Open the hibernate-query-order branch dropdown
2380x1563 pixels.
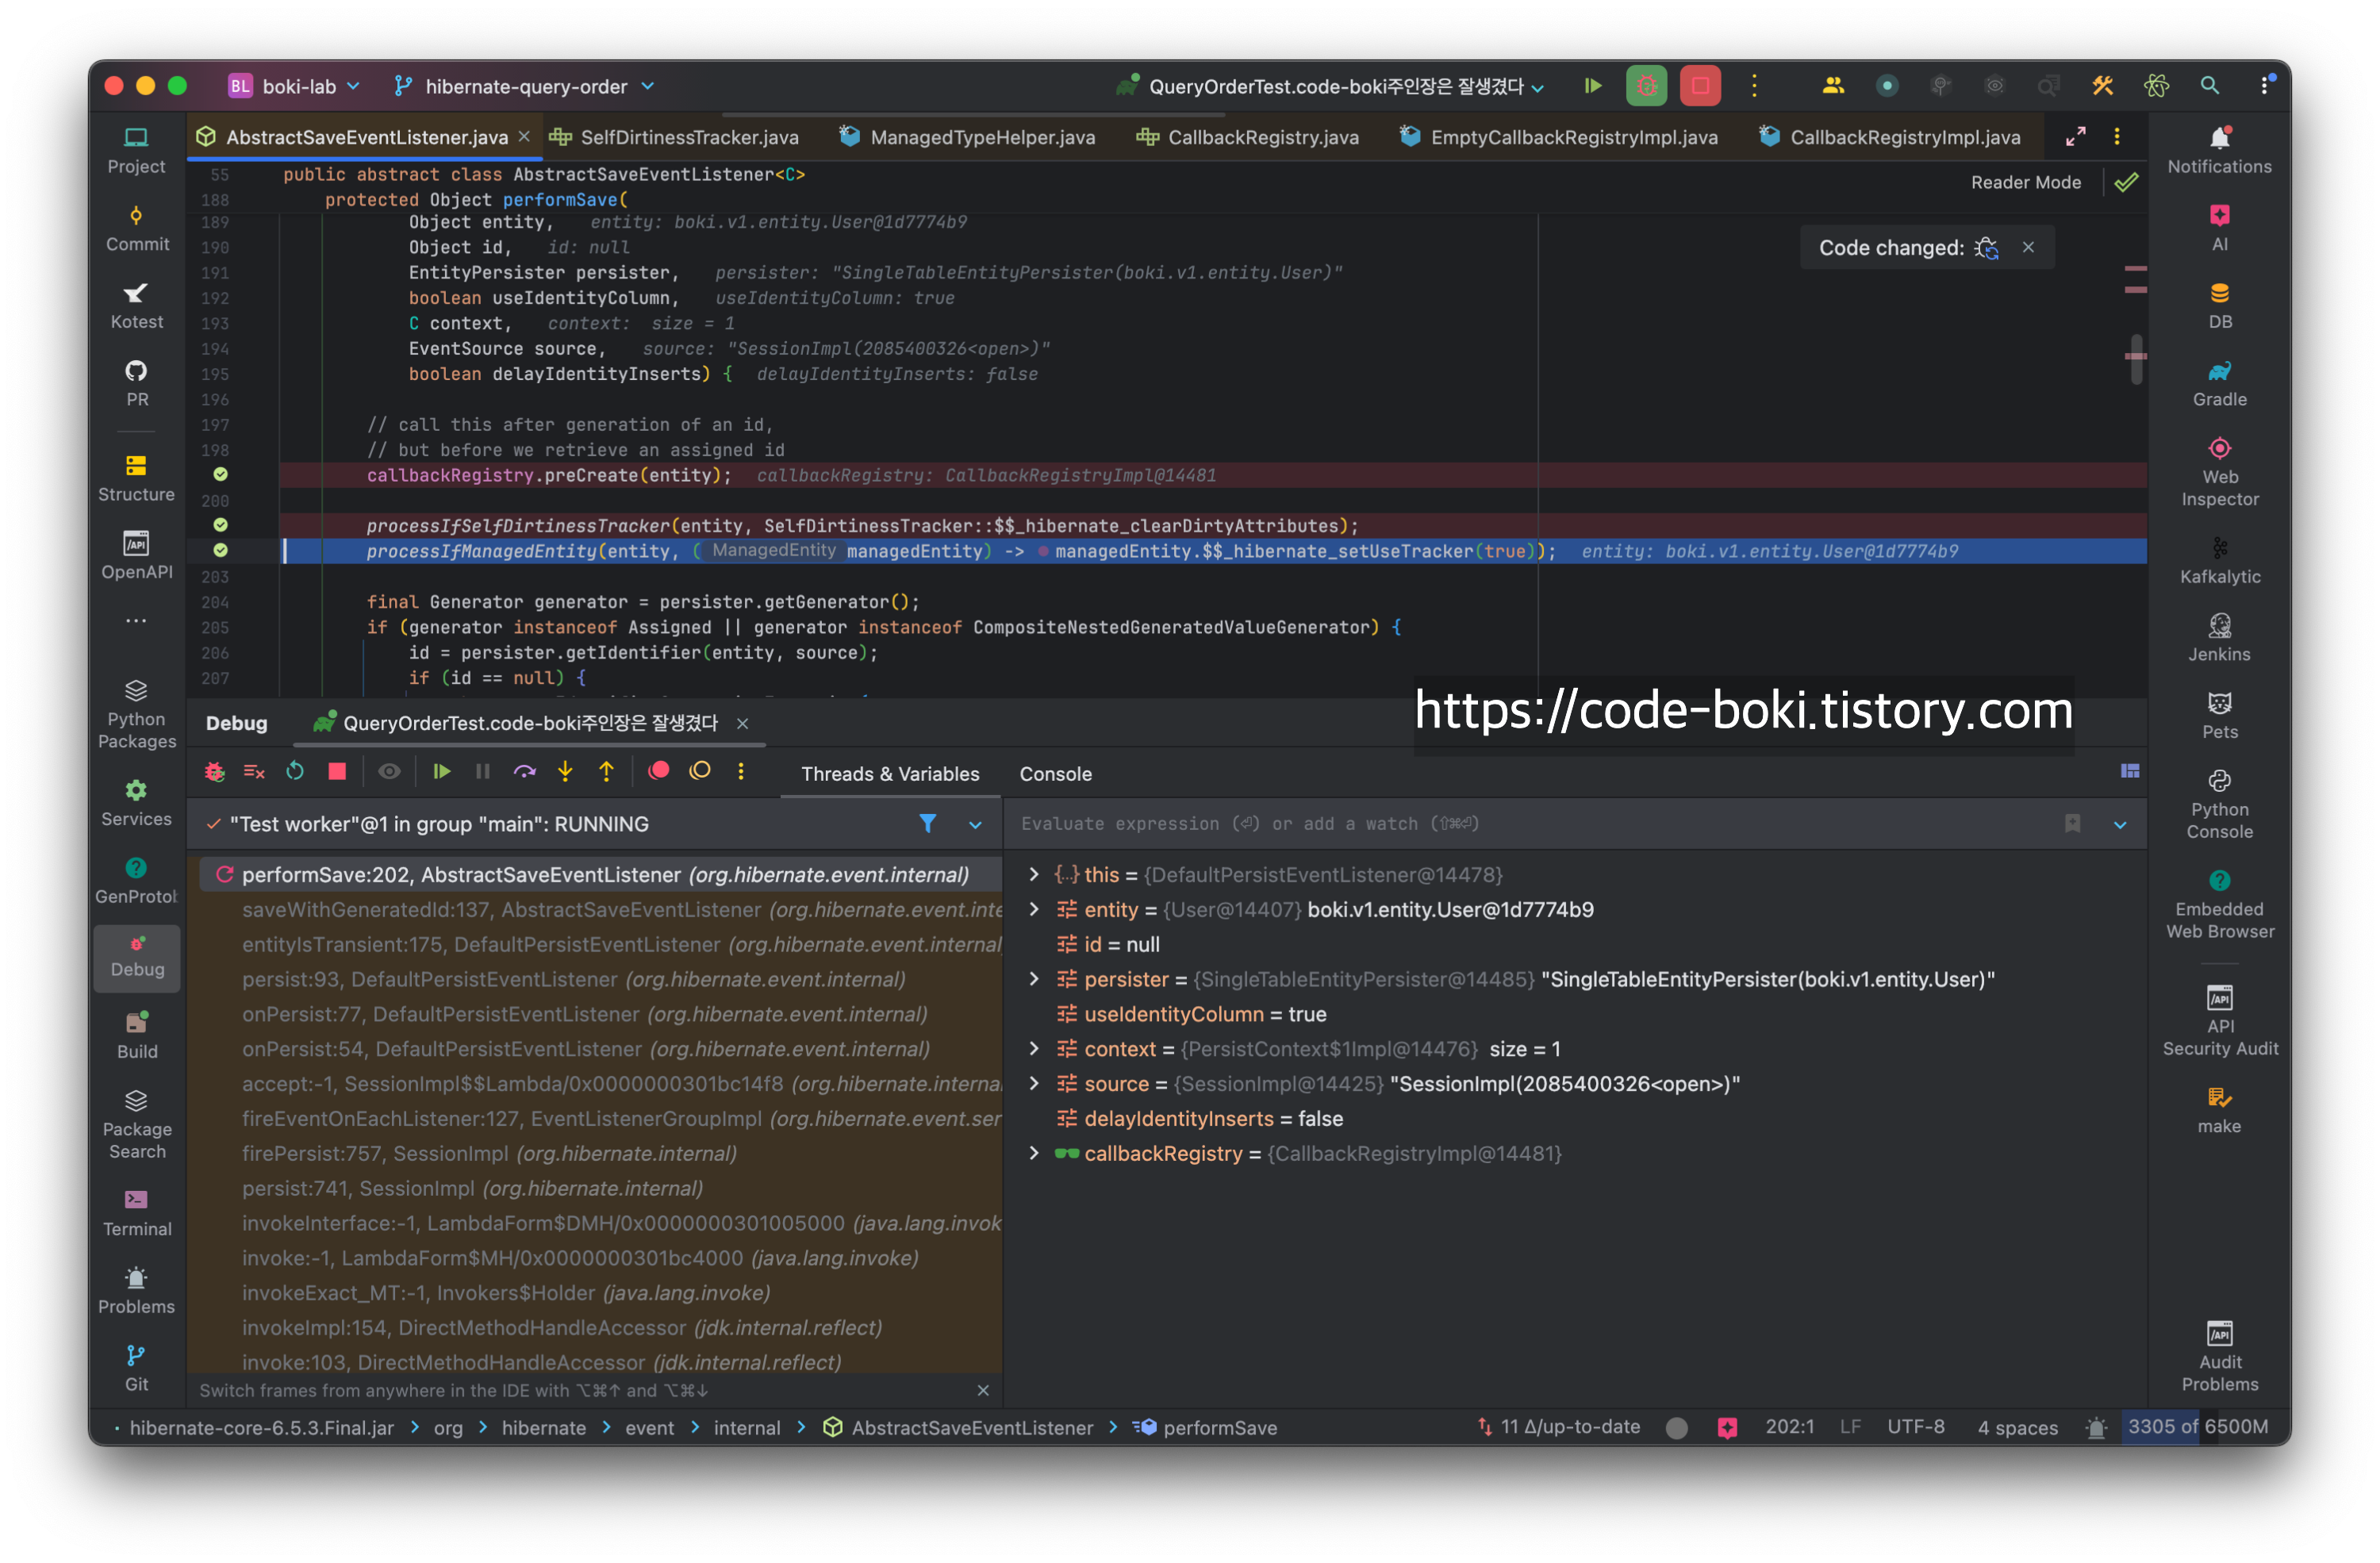tap(525, 87)
